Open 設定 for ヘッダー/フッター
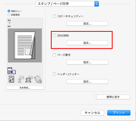The image size is (136, 121). point(87,82)
